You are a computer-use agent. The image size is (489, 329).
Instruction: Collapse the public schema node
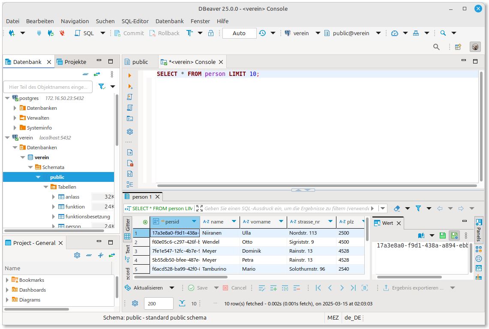tap(38, 177)
